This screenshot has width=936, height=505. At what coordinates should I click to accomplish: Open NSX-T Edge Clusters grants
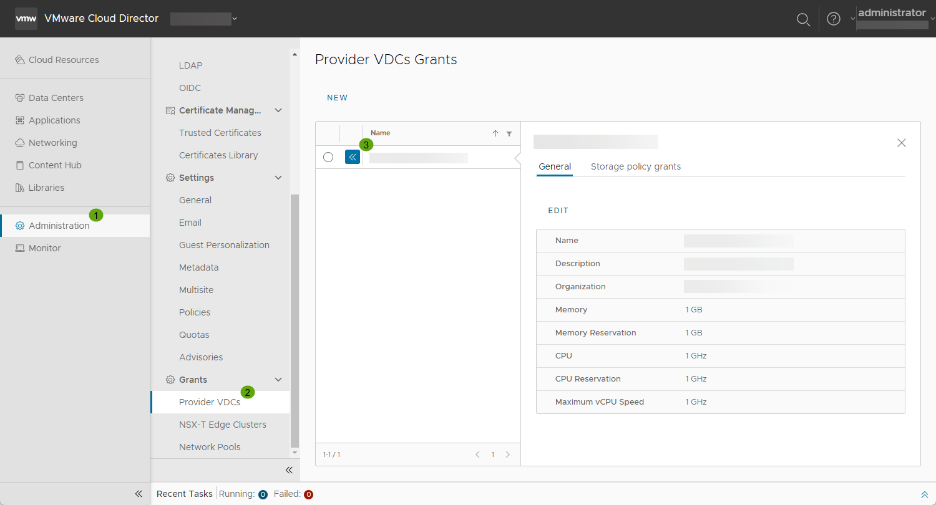[223, 425]
